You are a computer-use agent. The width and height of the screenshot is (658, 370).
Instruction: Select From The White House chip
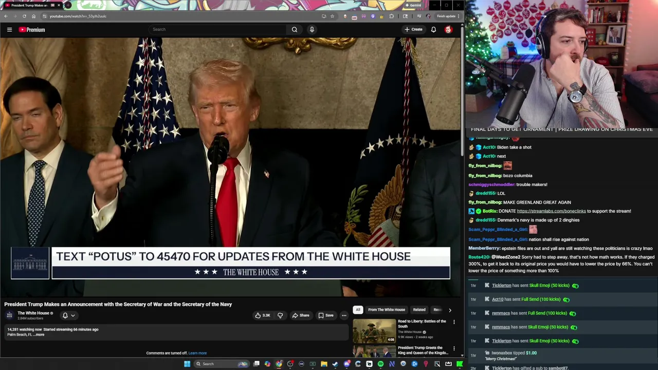click(x=387, y=310)
